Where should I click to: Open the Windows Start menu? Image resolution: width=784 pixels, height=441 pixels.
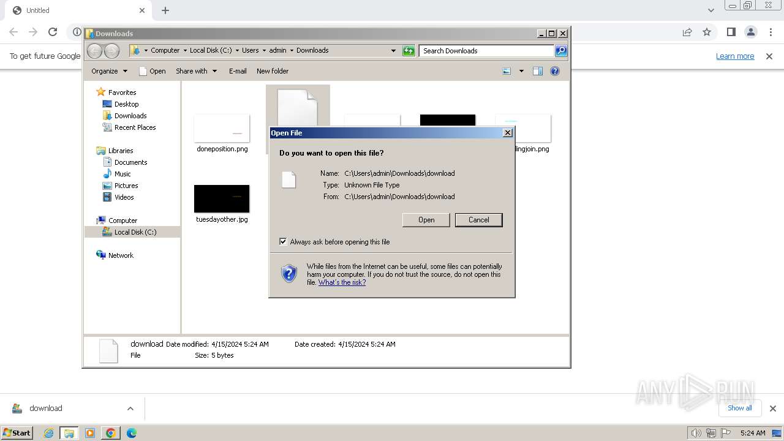click(17, 433)
